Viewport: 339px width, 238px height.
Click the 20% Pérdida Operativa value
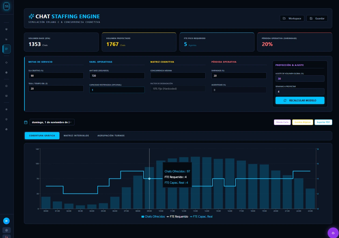pos(267,44)
